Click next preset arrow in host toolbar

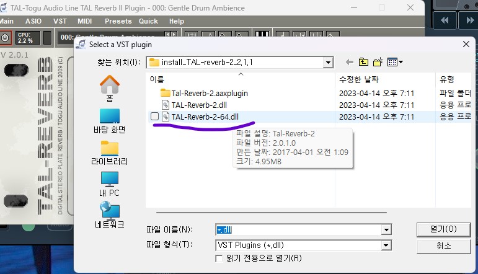[x=174, y=34]
